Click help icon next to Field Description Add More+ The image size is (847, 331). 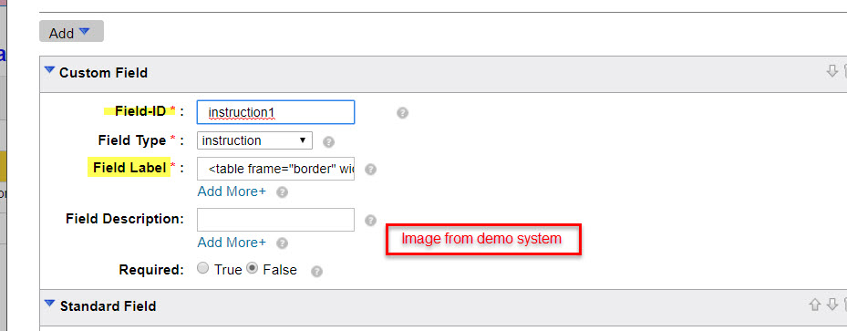click(x=282, y=243)
